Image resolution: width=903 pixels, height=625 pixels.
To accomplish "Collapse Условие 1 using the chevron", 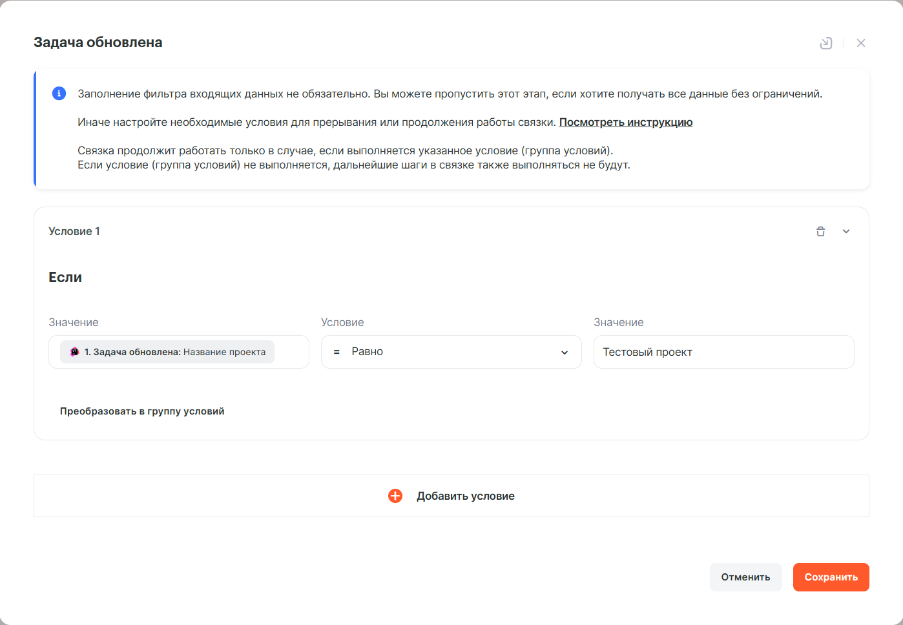I will coord(846,231).
